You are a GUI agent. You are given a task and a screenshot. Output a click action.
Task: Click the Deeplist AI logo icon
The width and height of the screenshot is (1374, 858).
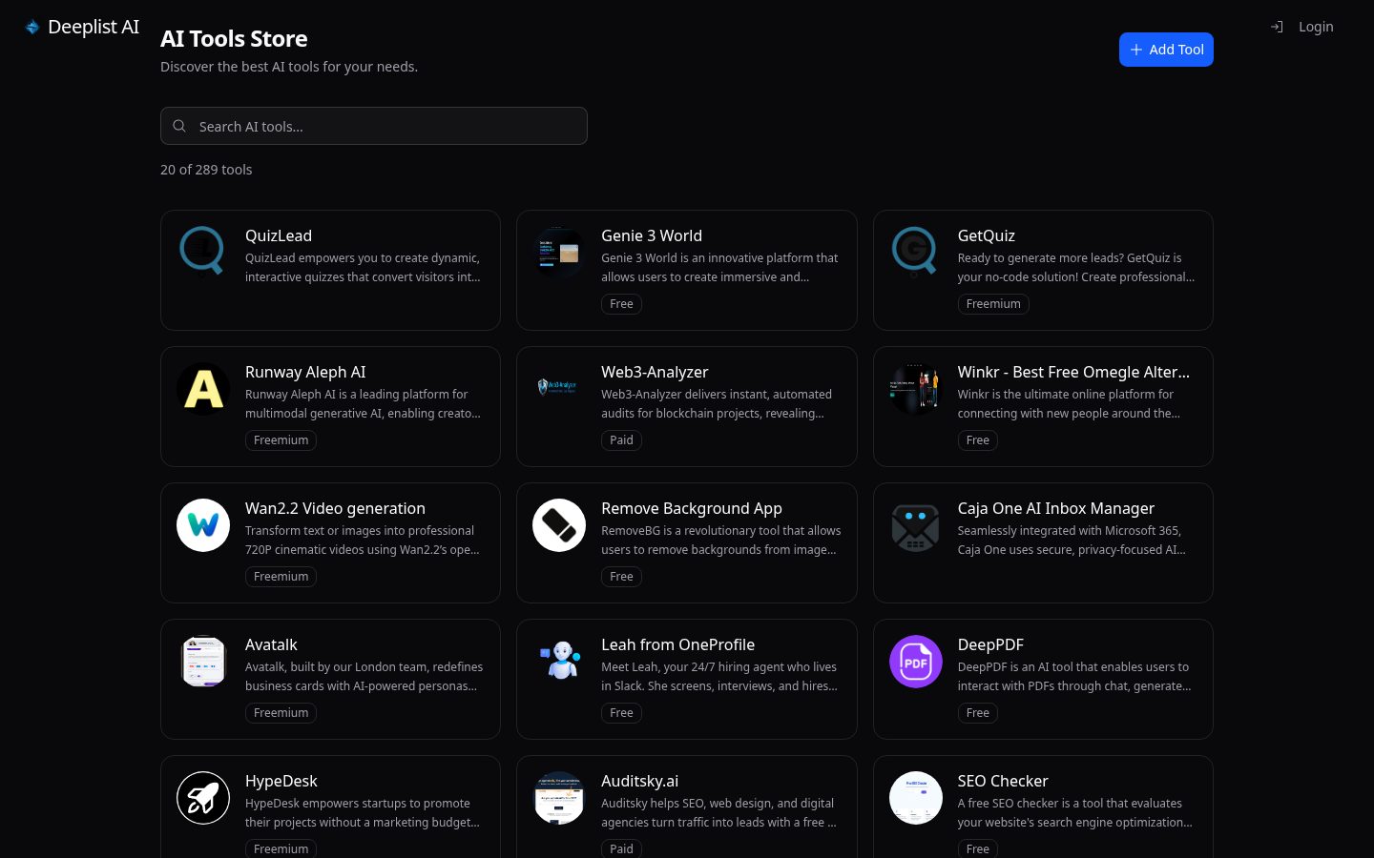[32, 27]
